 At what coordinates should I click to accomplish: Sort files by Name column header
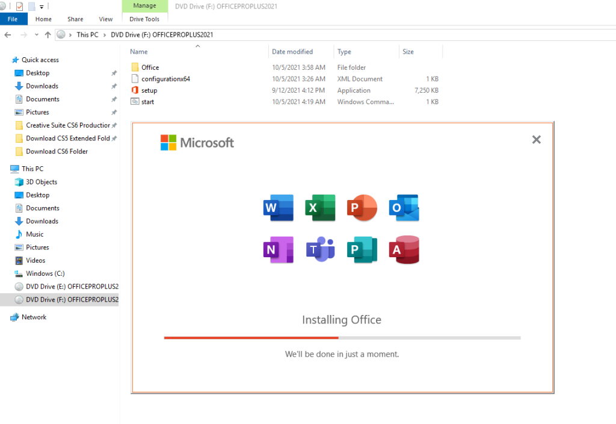click(139, 52)
